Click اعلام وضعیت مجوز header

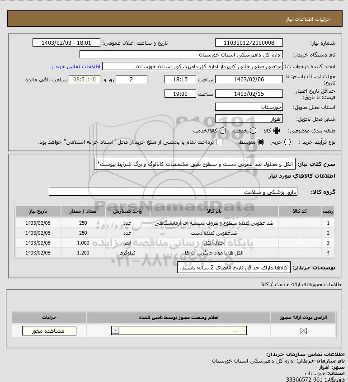coord(179,318)
